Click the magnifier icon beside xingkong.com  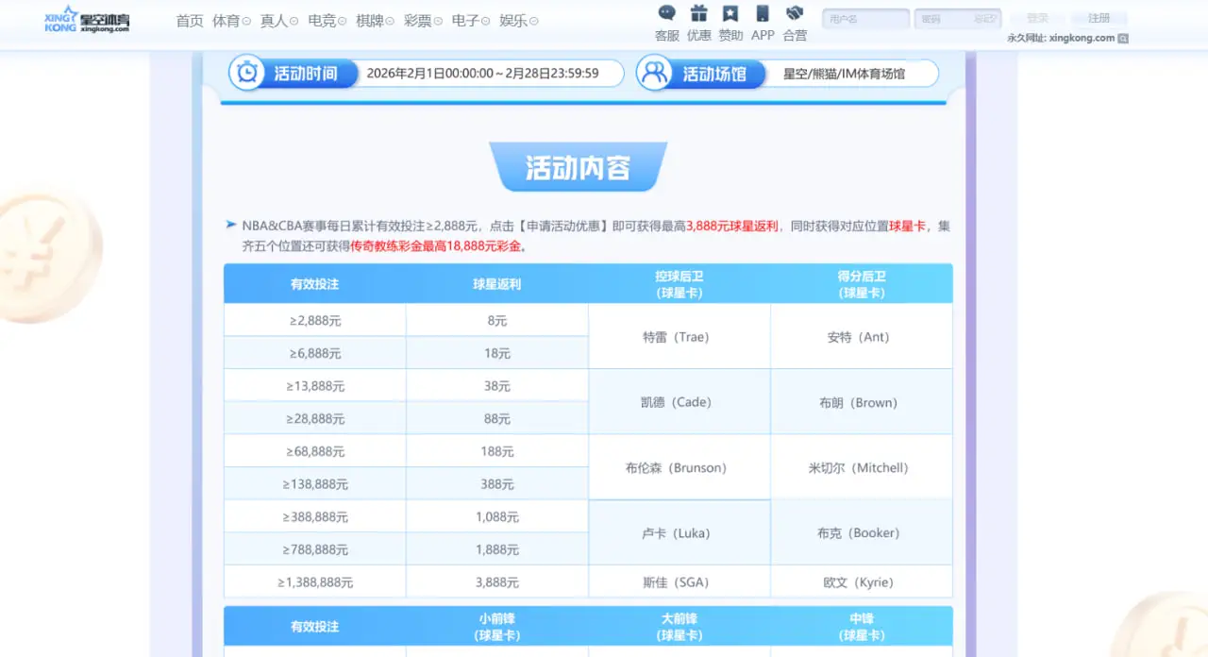[1123, 38]
